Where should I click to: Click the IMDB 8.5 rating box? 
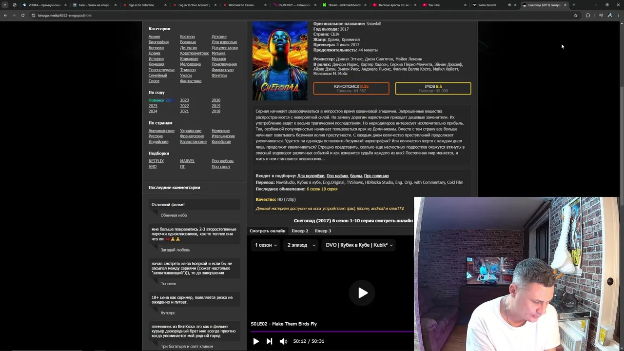[x=433, y=88]
